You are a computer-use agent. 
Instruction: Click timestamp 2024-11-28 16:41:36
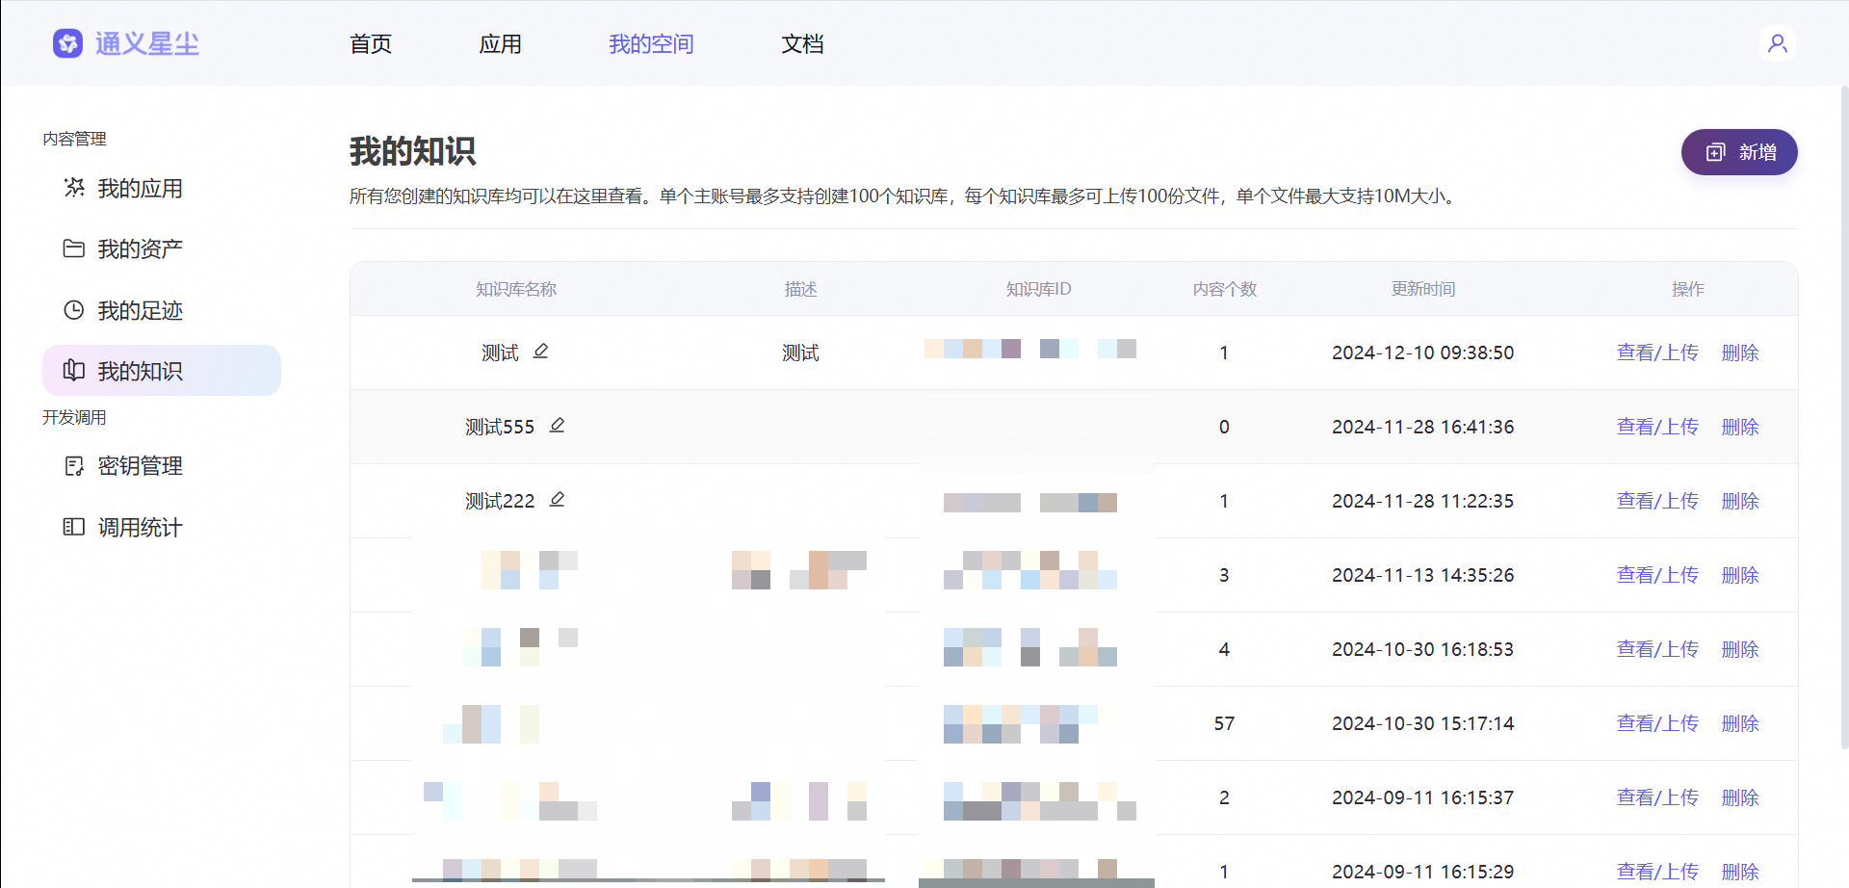tap(1422, 427)
